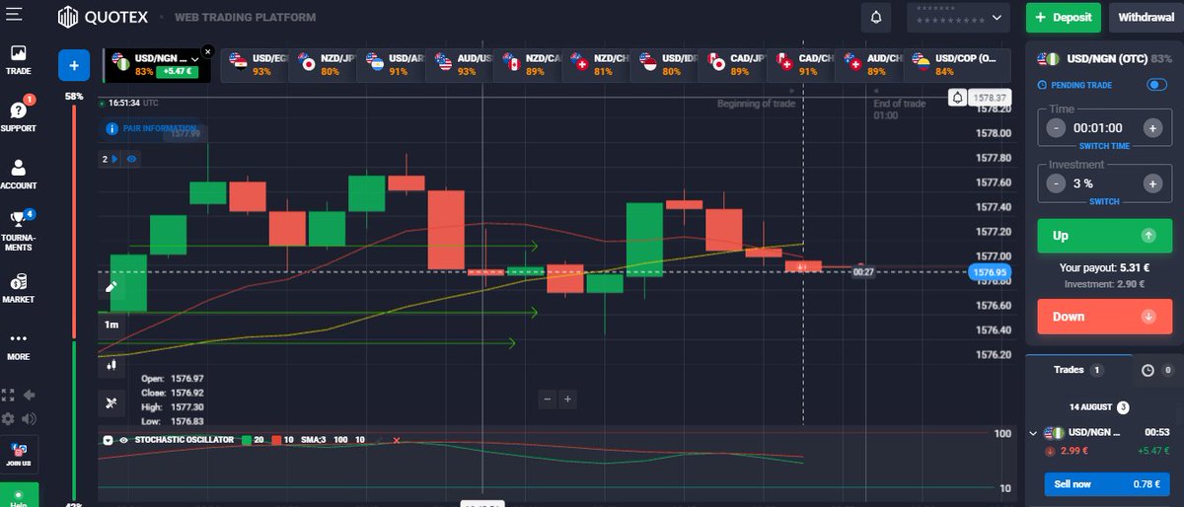1184x507 pixels.
Task: Open the Trade section in sidebar
Action: [19, 60]
